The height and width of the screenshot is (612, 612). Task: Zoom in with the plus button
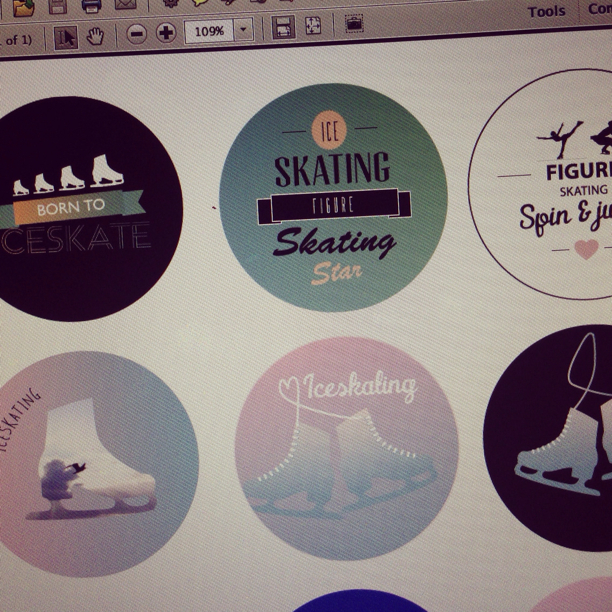pyautogui.click(x=166, y=33)
